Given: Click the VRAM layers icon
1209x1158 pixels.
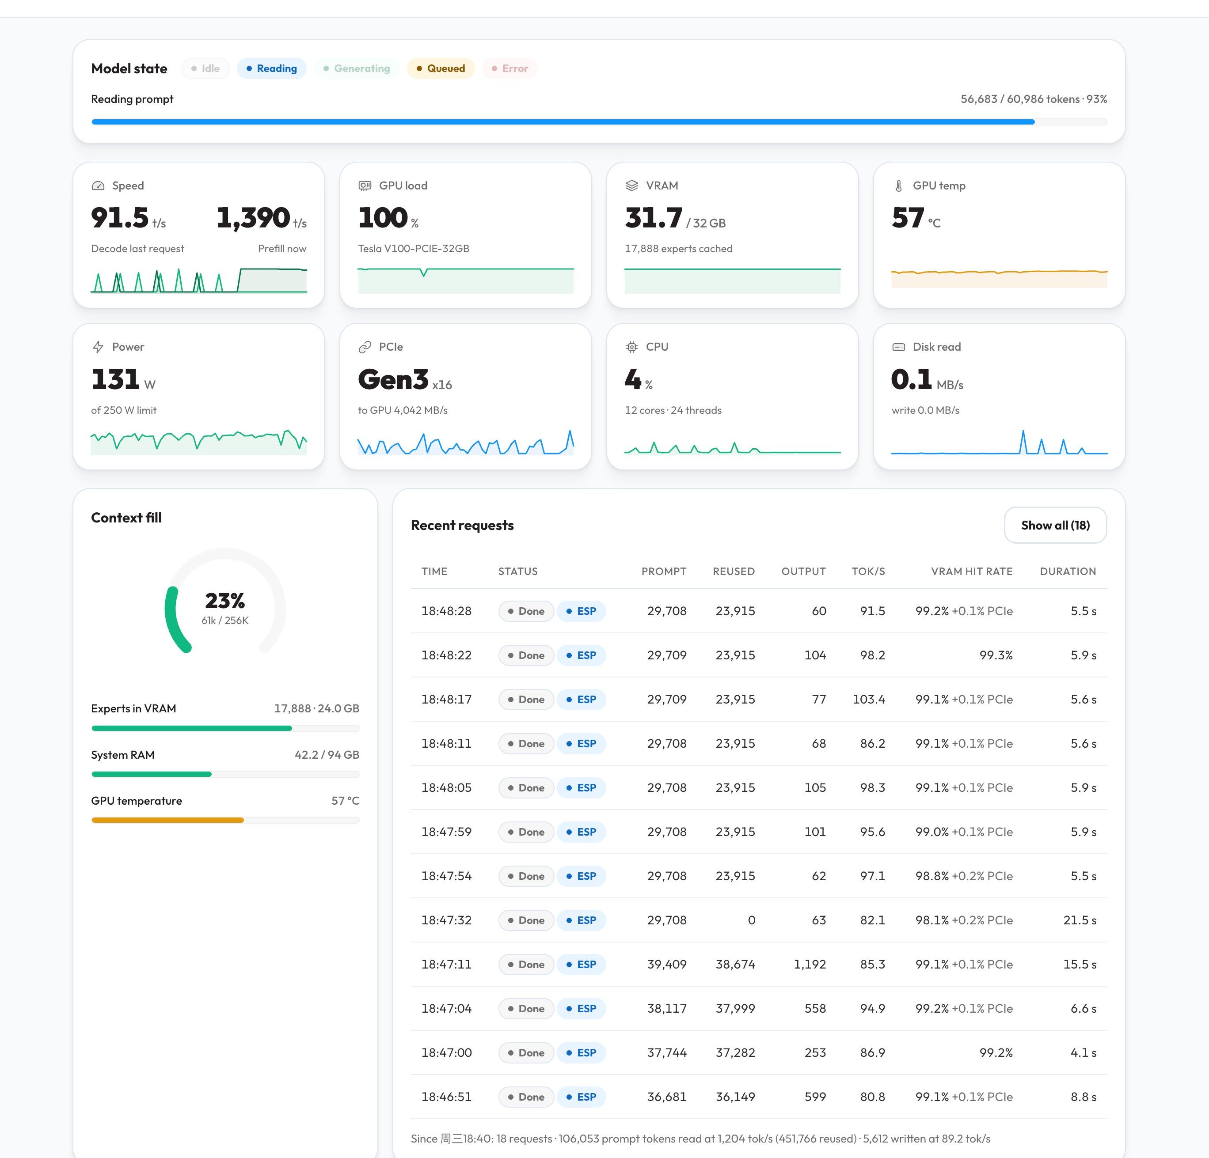Looking at the screenshot, I should [x=631, y=185].
